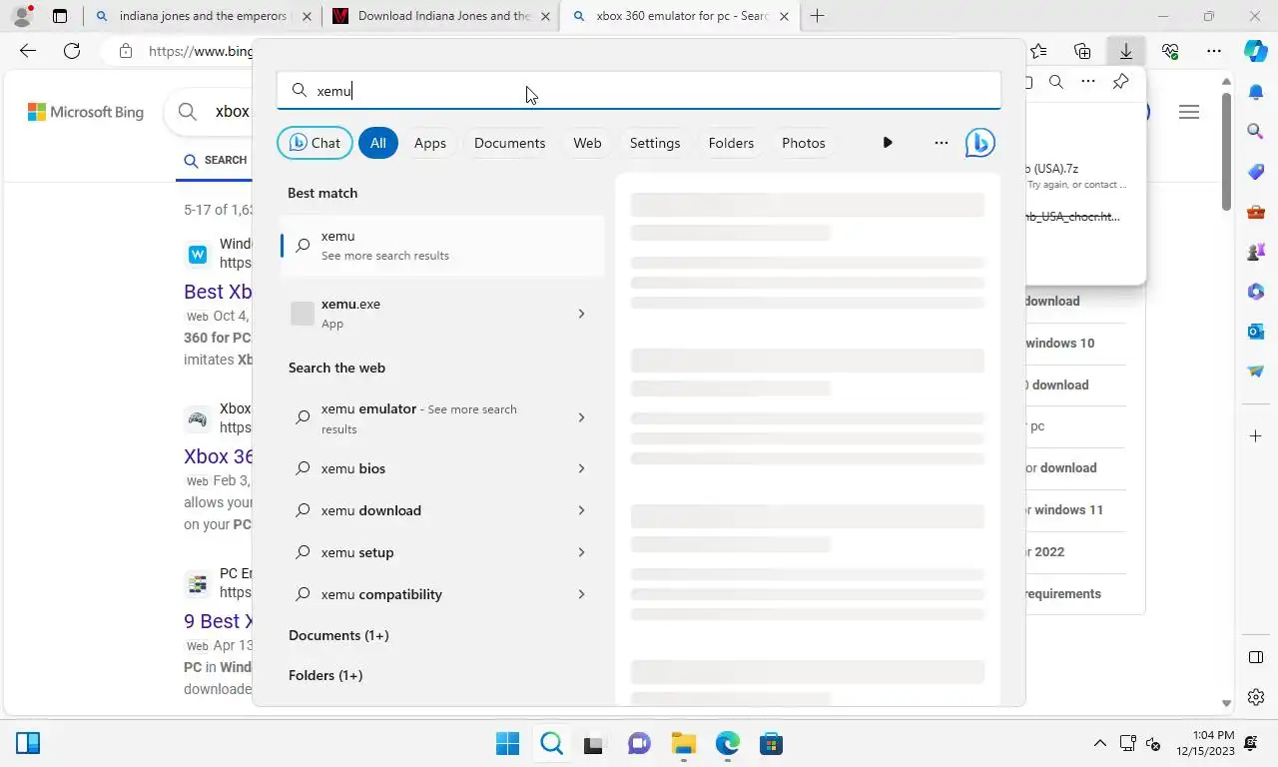Open Task View on the taskbar
Viewport: 1278px width, 767px height.
pos(595,744)
